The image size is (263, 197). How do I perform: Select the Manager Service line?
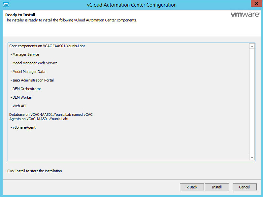coord(25,54)
